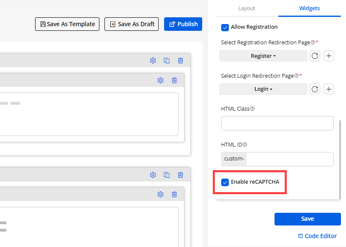Click the settings gear on the top section bar
This screenshot has width=346, height=247.
click(153, 60)
